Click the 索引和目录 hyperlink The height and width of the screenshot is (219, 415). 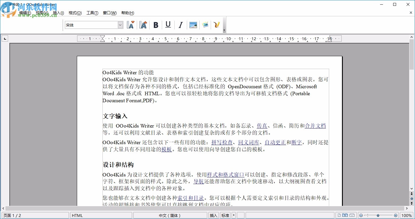tap(191, 198)
